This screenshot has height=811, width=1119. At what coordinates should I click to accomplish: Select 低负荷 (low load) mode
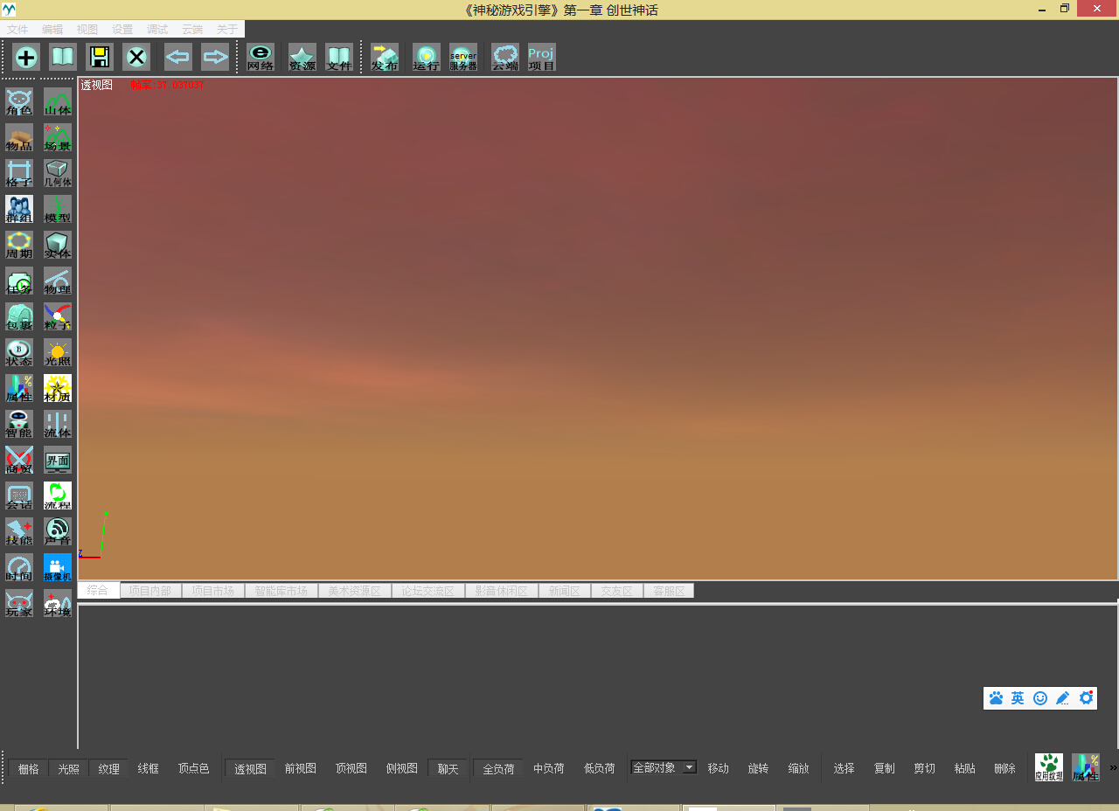click(600, 769)
